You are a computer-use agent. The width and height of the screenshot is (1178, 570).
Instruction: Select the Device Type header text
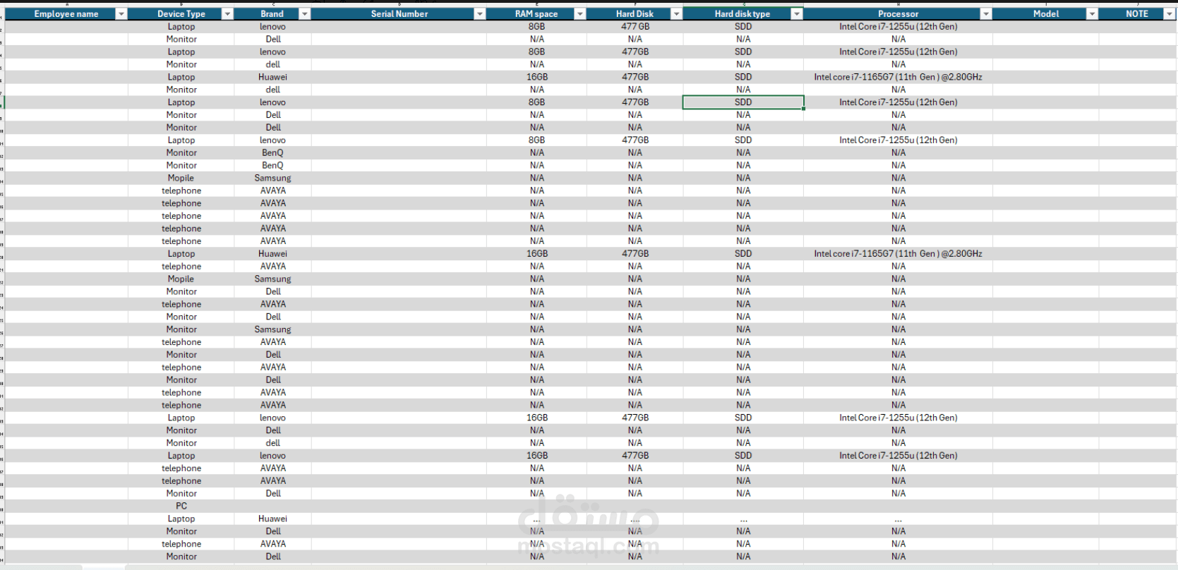(181, 14)
